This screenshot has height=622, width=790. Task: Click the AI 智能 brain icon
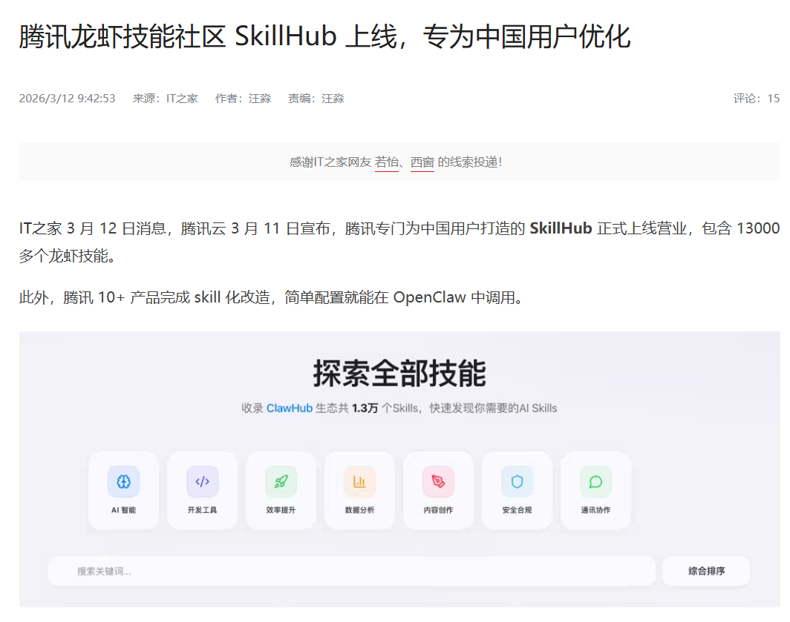(x=123, y=482)
